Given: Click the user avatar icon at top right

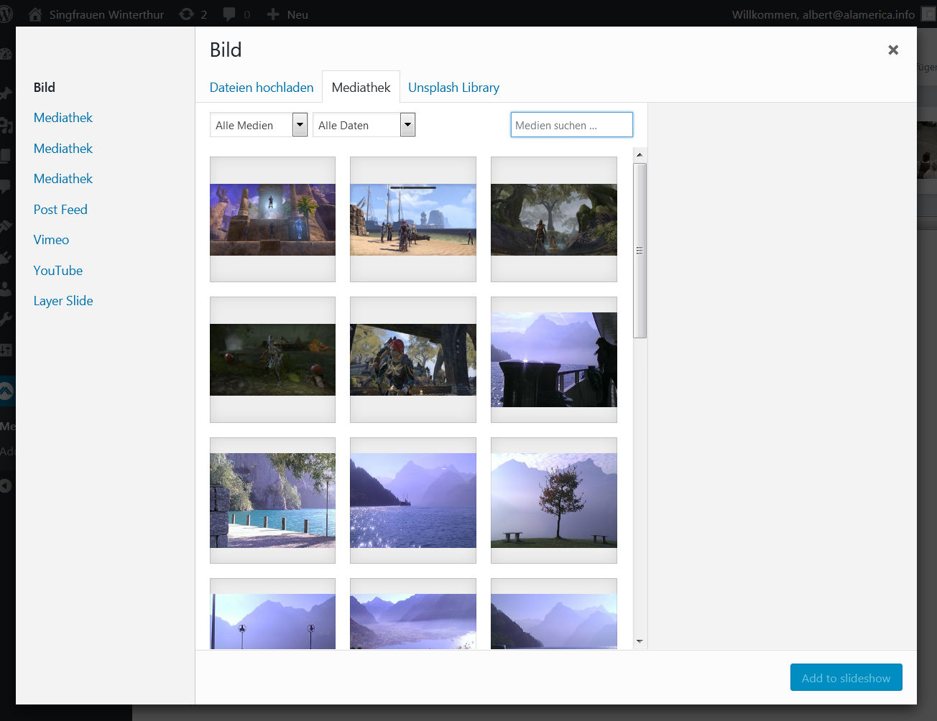Looking at the screenshot, I should (x=928, y=14).
